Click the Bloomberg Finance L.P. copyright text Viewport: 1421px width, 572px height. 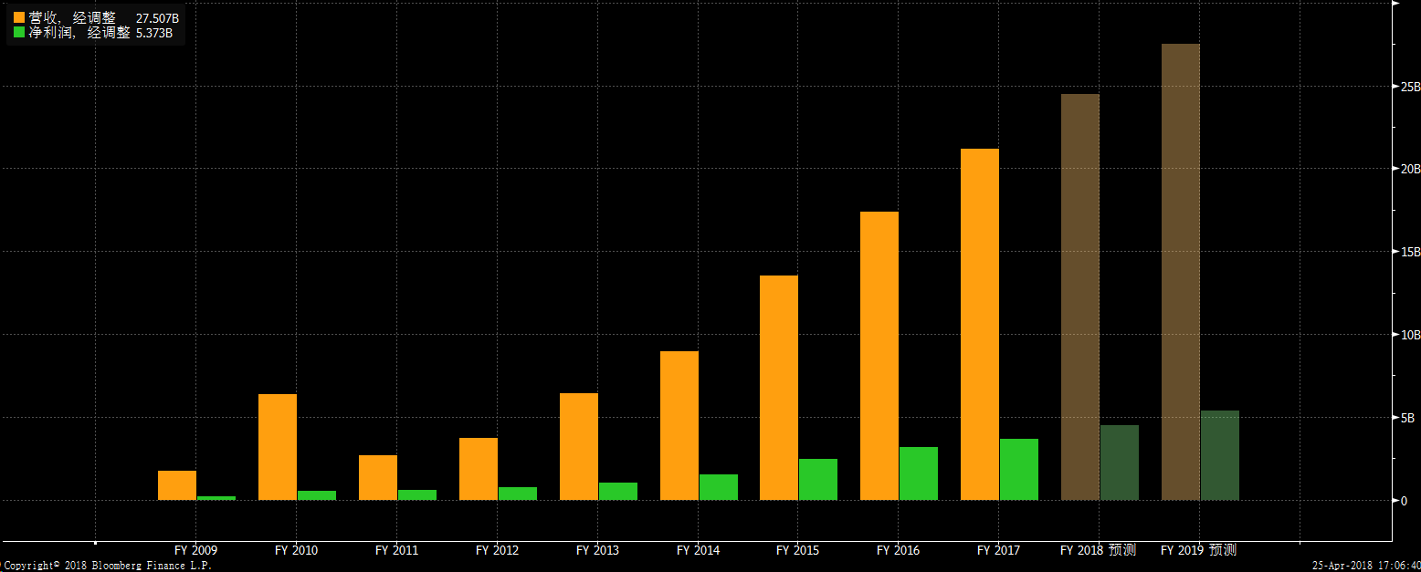pos(106,566)
